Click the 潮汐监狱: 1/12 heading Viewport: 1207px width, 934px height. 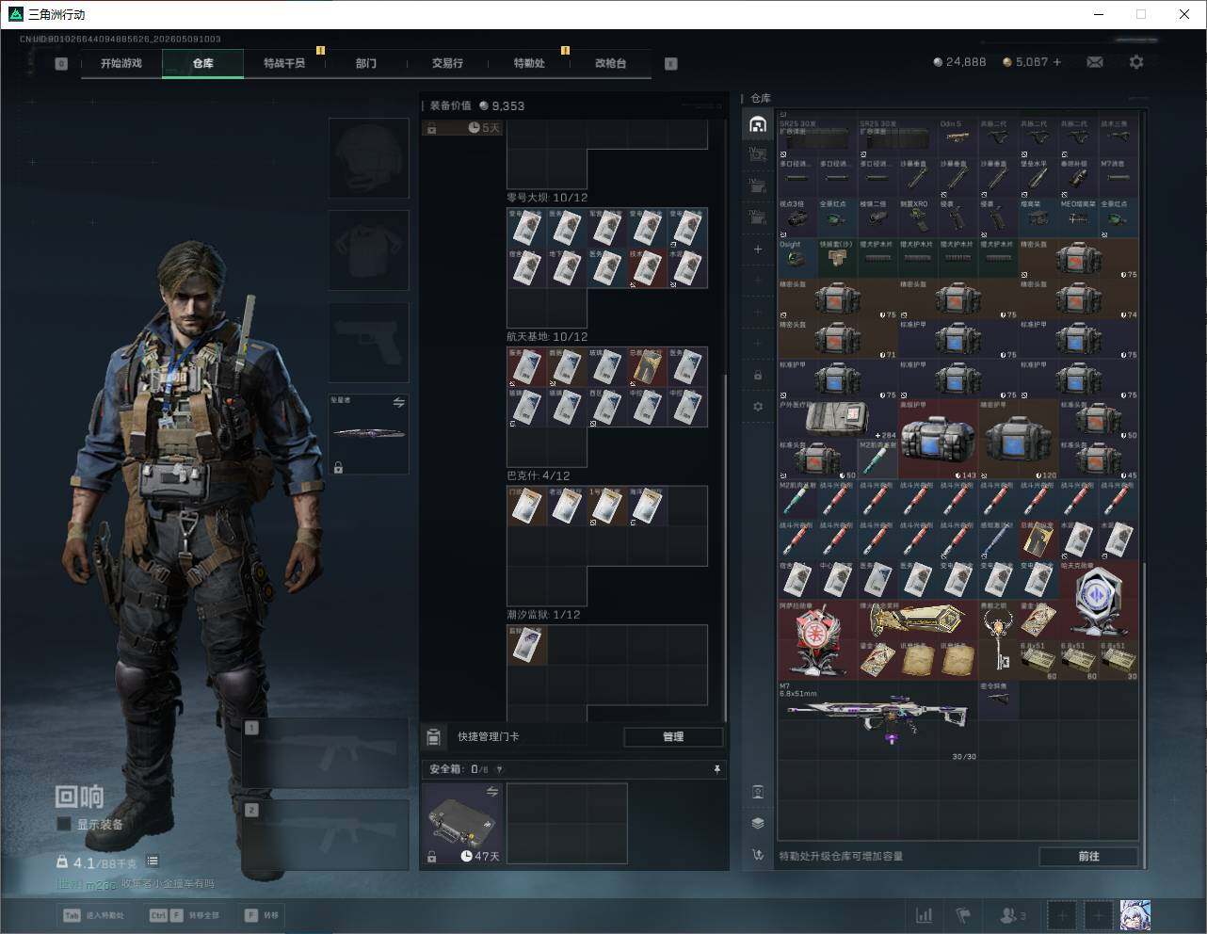pos(543,615)
